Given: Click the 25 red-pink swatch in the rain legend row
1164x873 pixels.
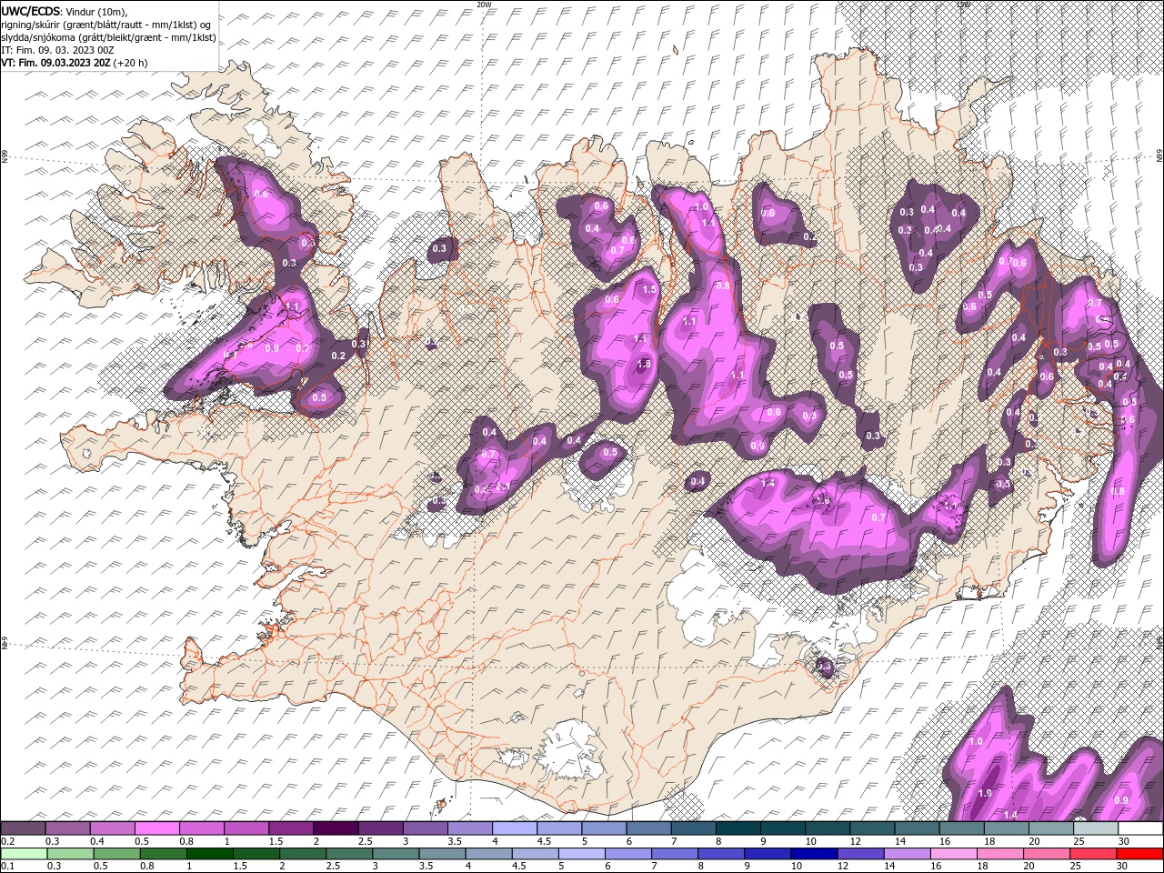Looking at the screenshot, I should click(x=1093, y=854).
